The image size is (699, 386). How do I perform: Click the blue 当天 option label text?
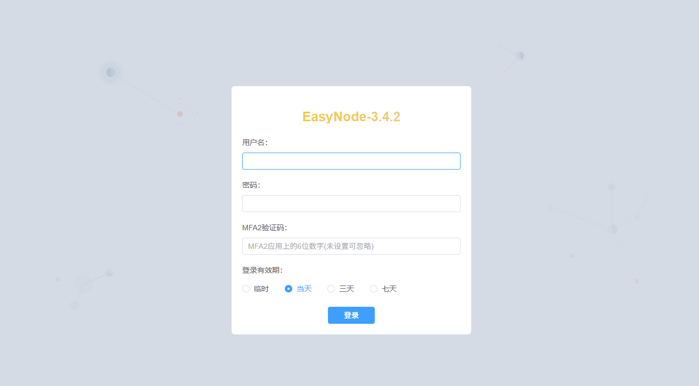(x=304, y=289)
